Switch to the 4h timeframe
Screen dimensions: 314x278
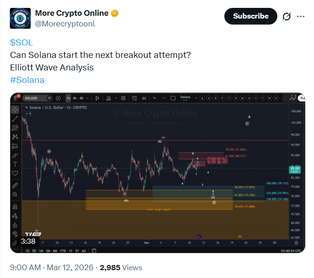[x=74, y=98]
